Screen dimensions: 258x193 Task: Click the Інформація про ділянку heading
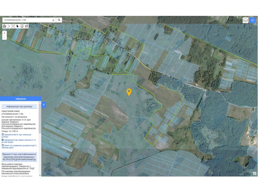[x=19, y=107]
